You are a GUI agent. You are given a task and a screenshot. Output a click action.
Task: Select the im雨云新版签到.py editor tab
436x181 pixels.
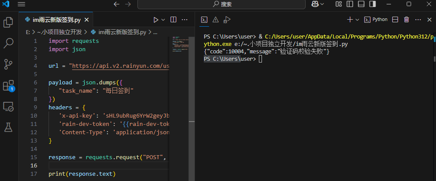click(56, 20)
